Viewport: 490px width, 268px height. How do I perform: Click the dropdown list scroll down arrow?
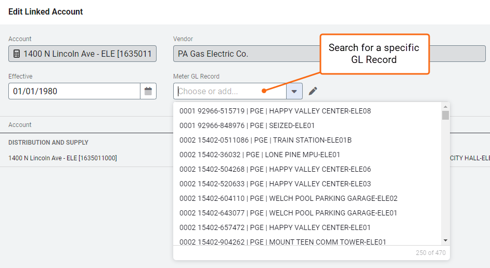[x=445, y=240]
